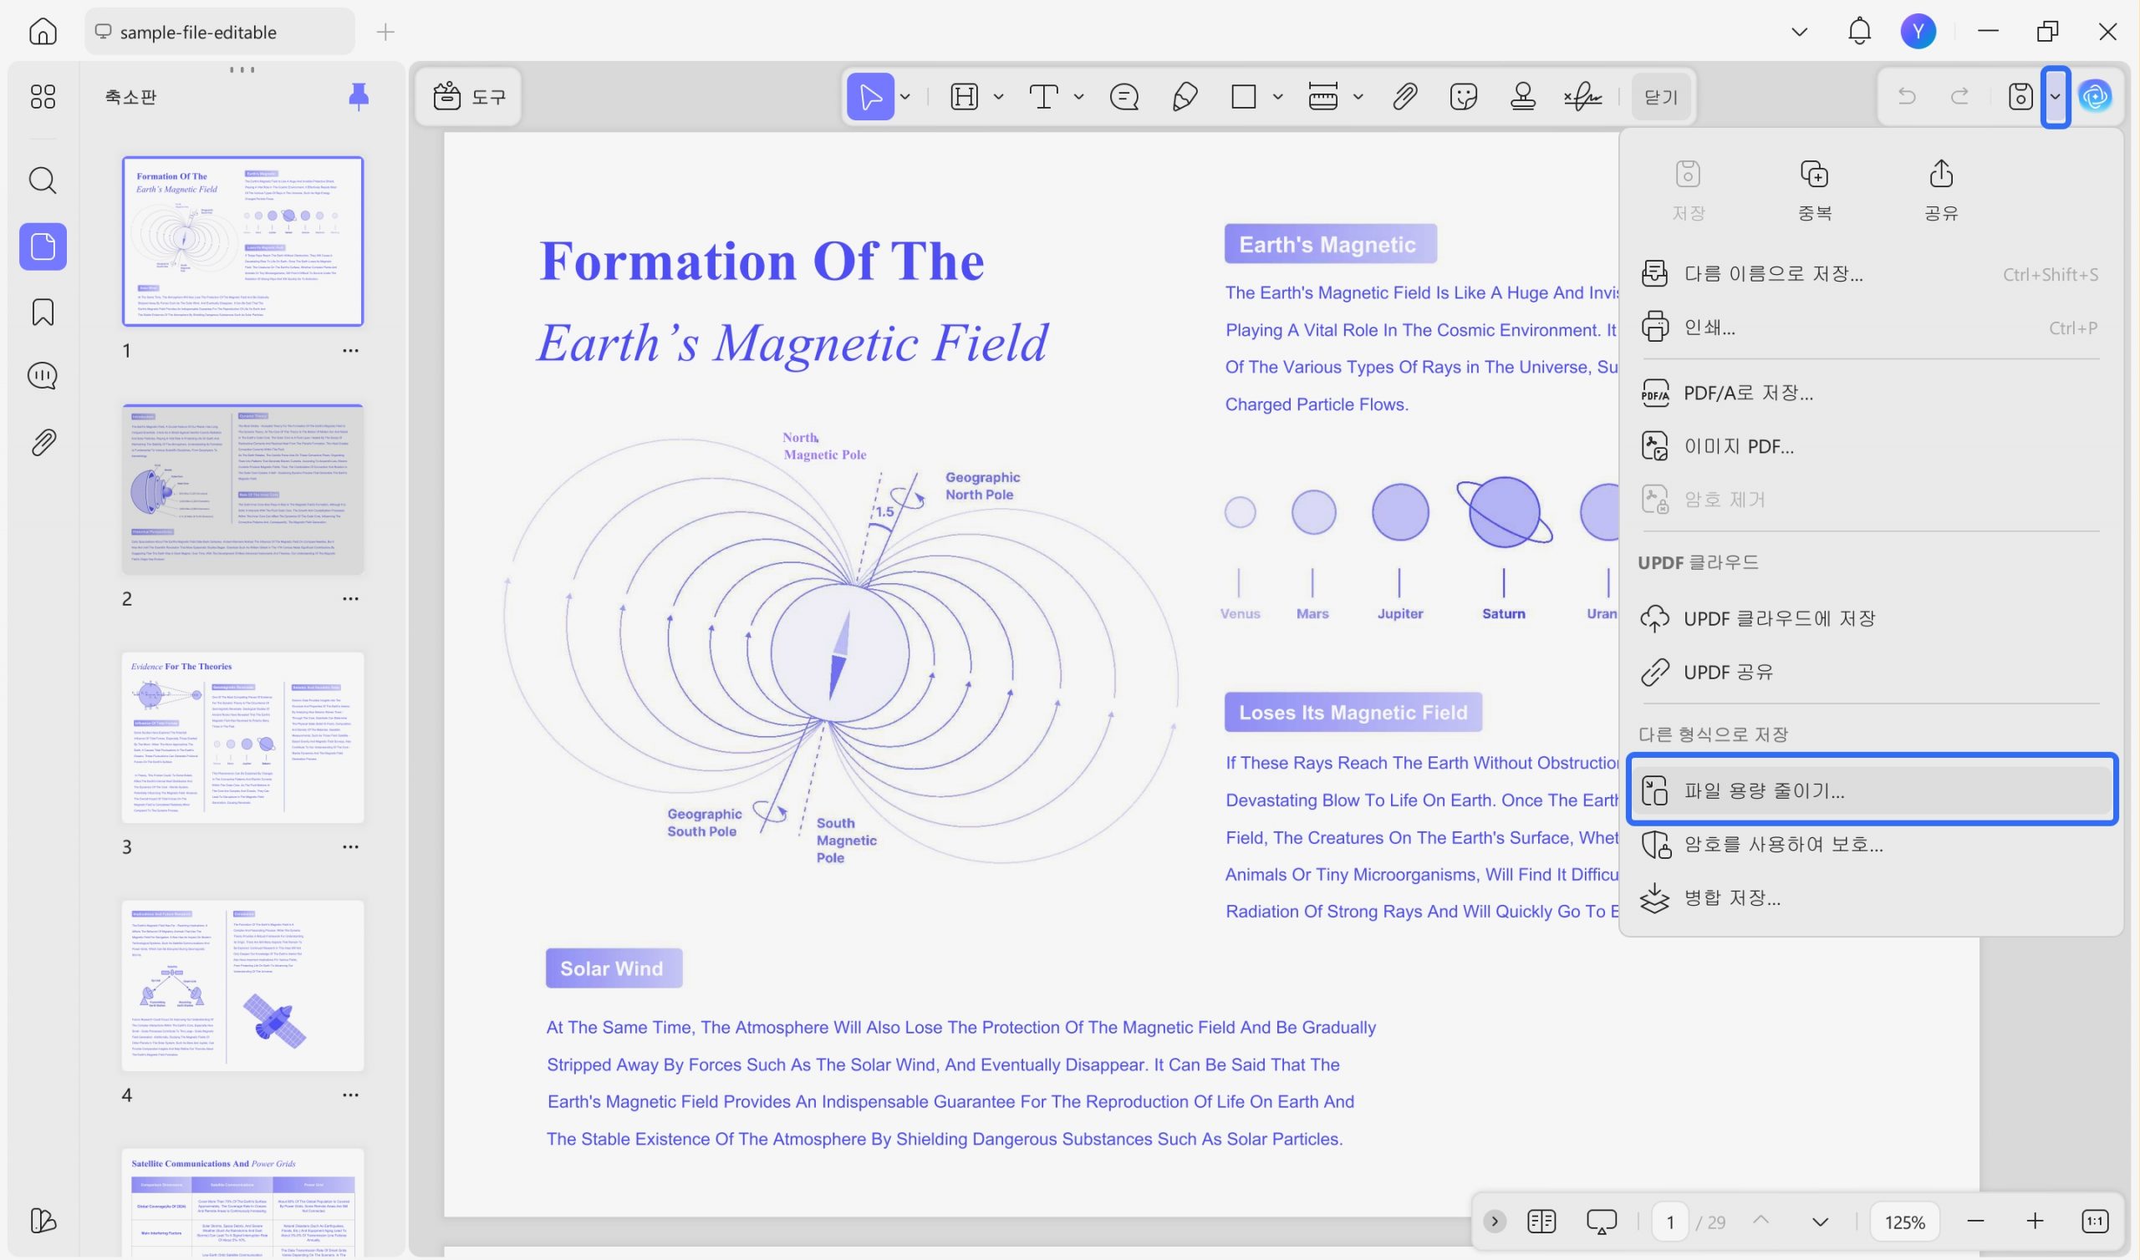Viewport: 2140px width, 1260px height.
Task: Open more options for page 1 thumbnail
Action: click(351, 351)
